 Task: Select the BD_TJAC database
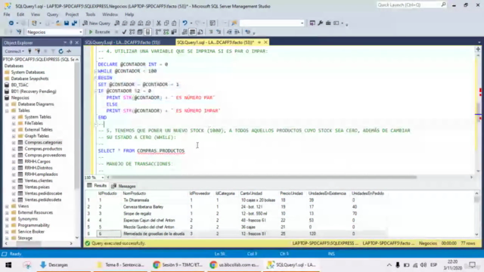(x=20, y=85)
